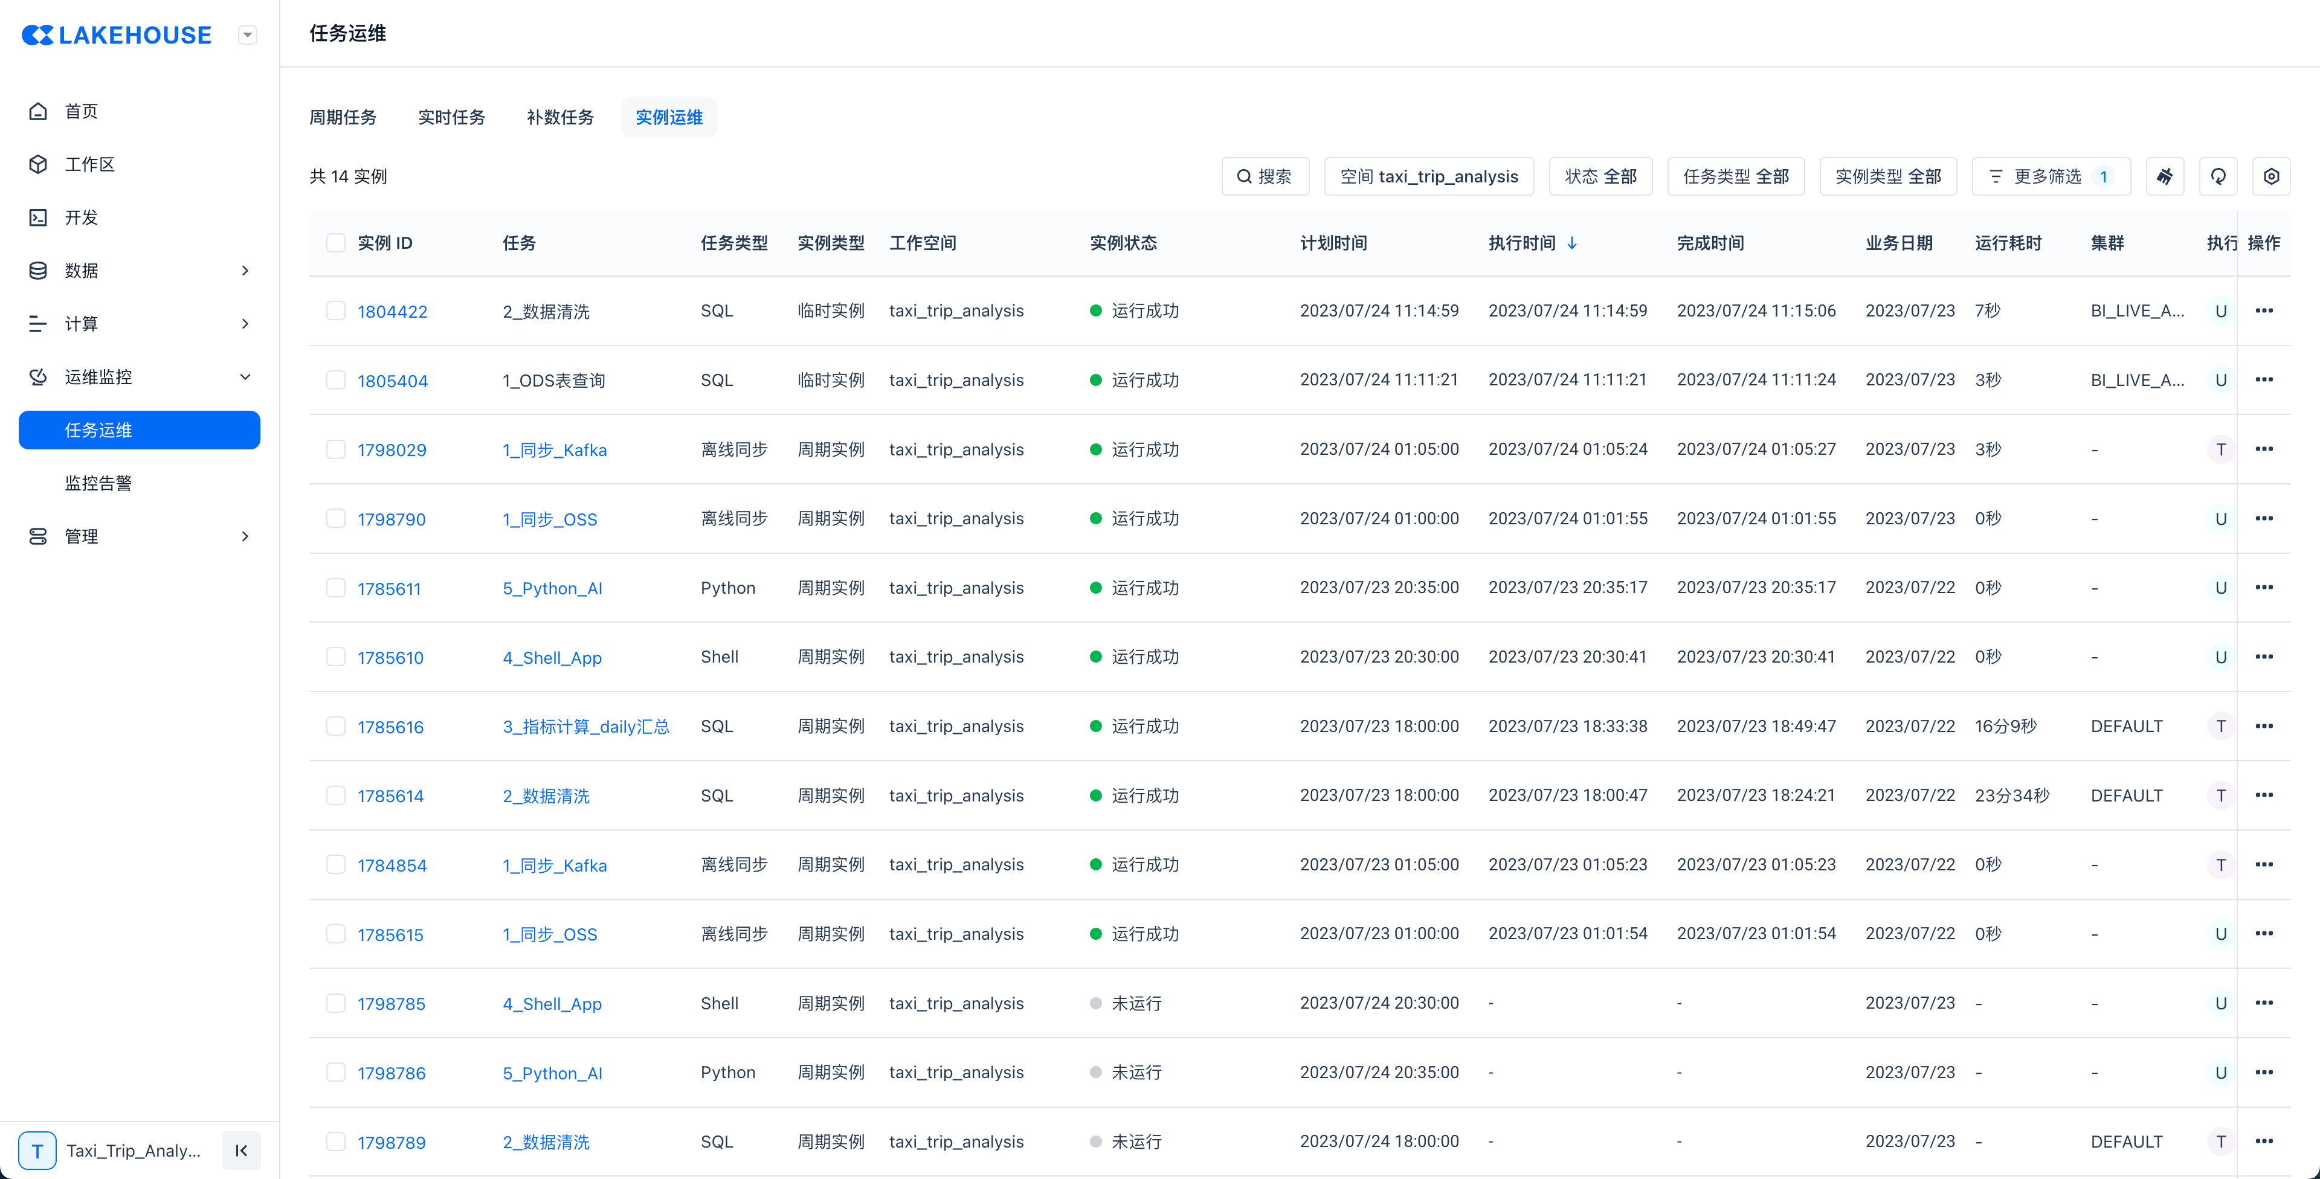Click the search (搜索) box
Viewport: 2320px width, 1179px height.
(1265, 176)
